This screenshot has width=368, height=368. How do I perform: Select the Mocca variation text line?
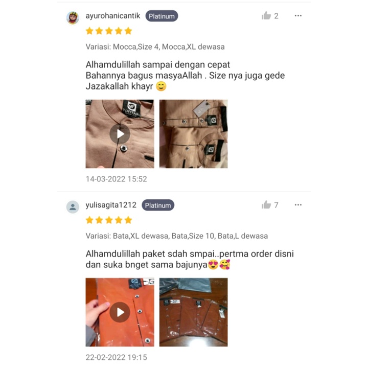point(155,47)
